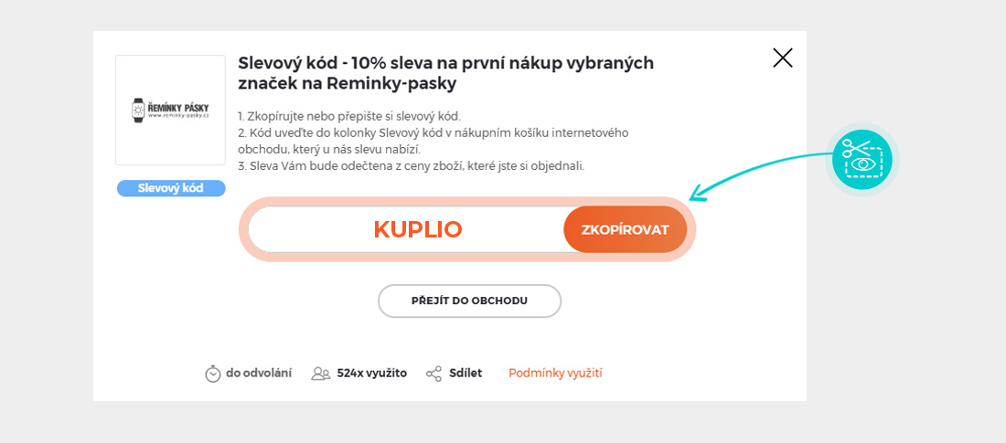1006x443 pixels.
Task: Click the share icon
Action: coord(433,374)
